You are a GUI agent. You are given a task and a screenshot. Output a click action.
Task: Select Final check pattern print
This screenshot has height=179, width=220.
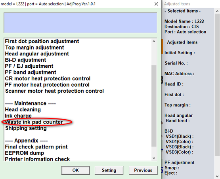click(x=36, y=147)
